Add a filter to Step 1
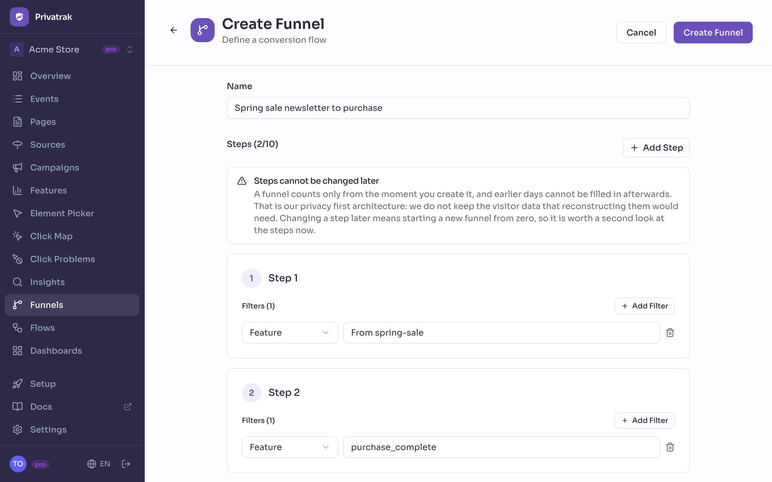The width and height of the screenshot is (772, 482). tap(644, 306)
